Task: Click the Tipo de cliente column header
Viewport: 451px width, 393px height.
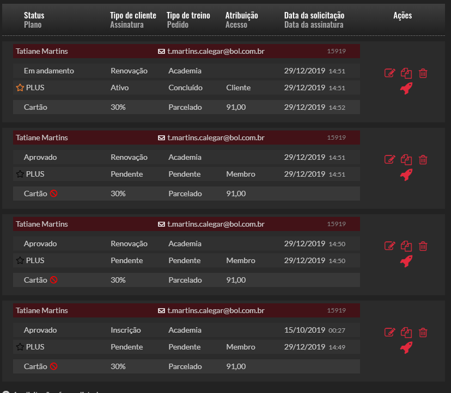Action: (x=133, y=16)
